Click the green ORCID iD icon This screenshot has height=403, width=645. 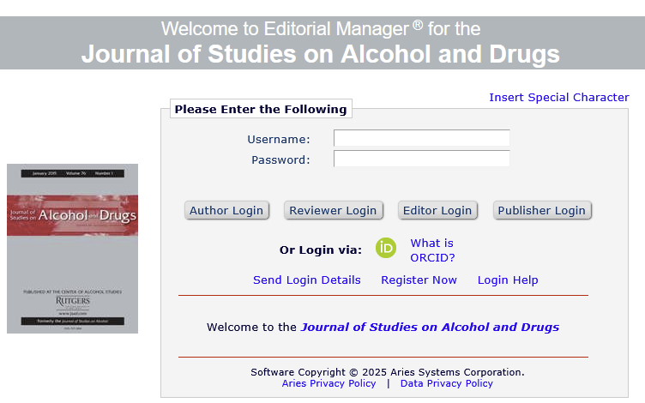[386, 250]
